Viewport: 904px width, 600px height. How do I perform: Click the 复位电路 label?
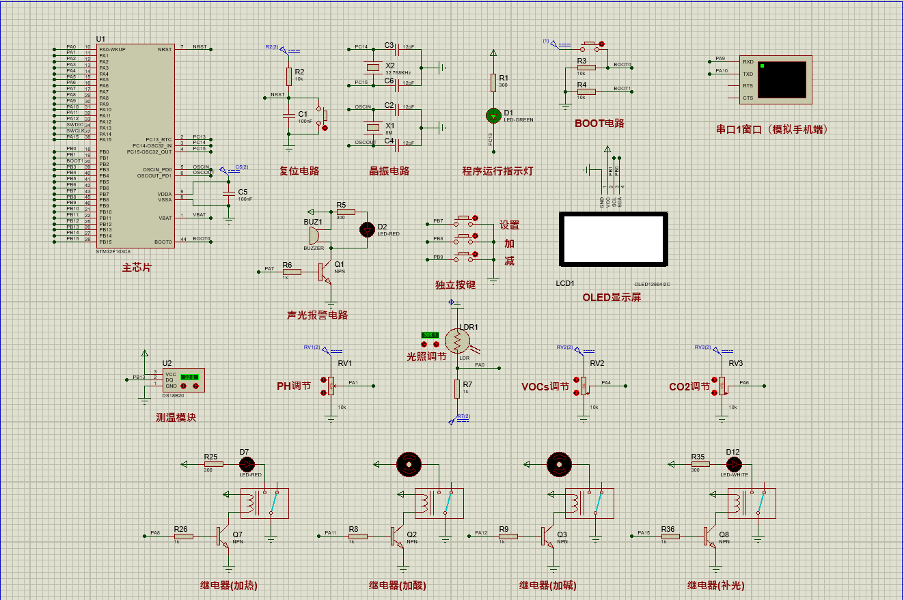tap(299, 171)
